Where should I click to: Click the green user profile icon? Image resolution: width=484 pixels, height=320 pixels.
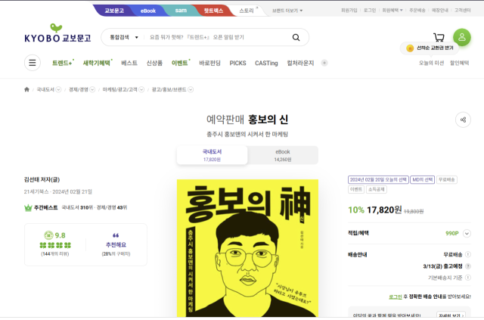click(462, 37)
